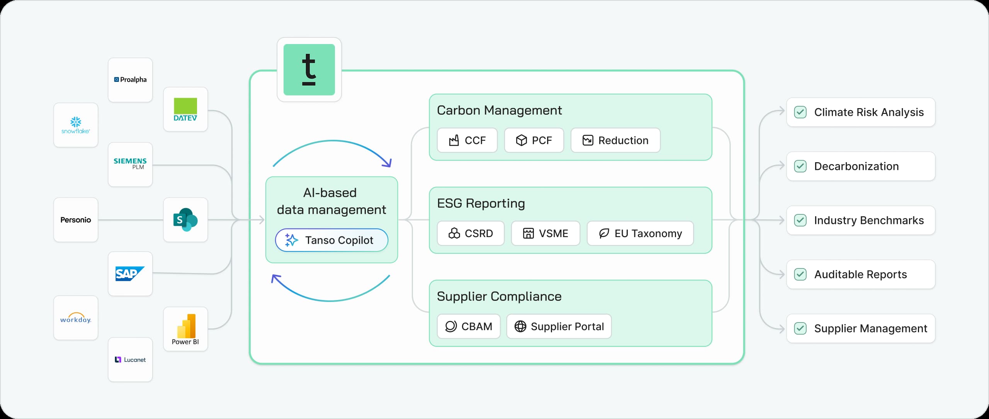Viewport: 989px width, 419px height.
Task: Click the Siemens PLM logo
Action: click(130, 165)
